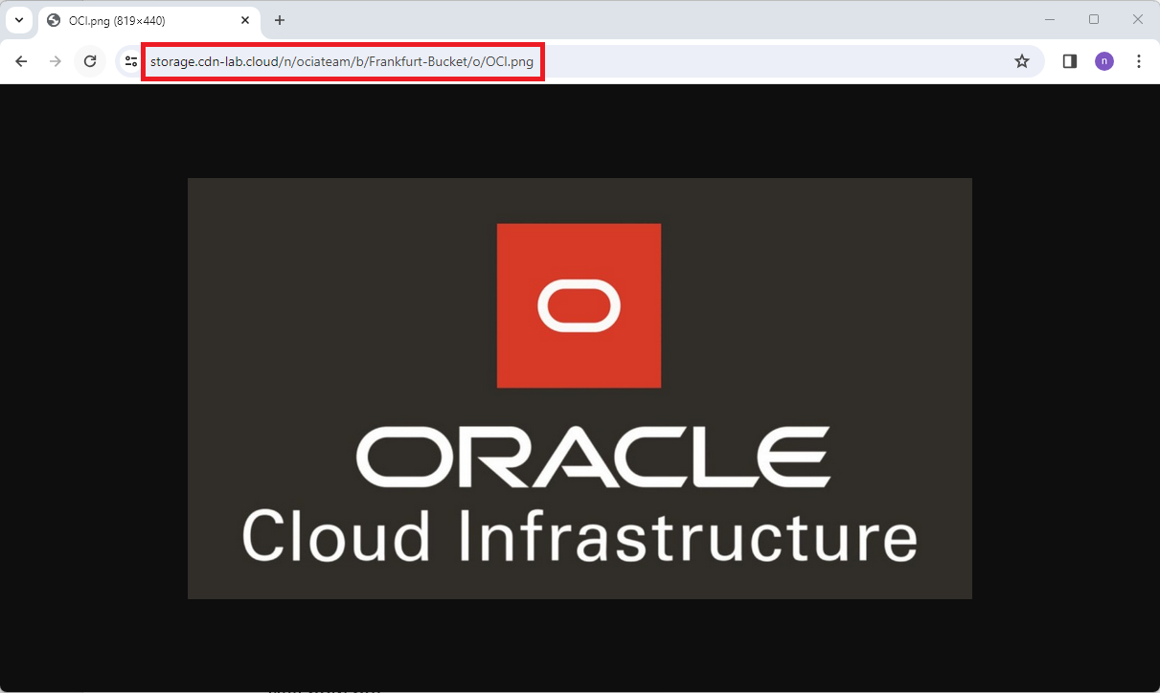Toggle the browser side panel
Viewport: 1160px width, 693px height.
pyautogui.click(x=1070, y=61)
